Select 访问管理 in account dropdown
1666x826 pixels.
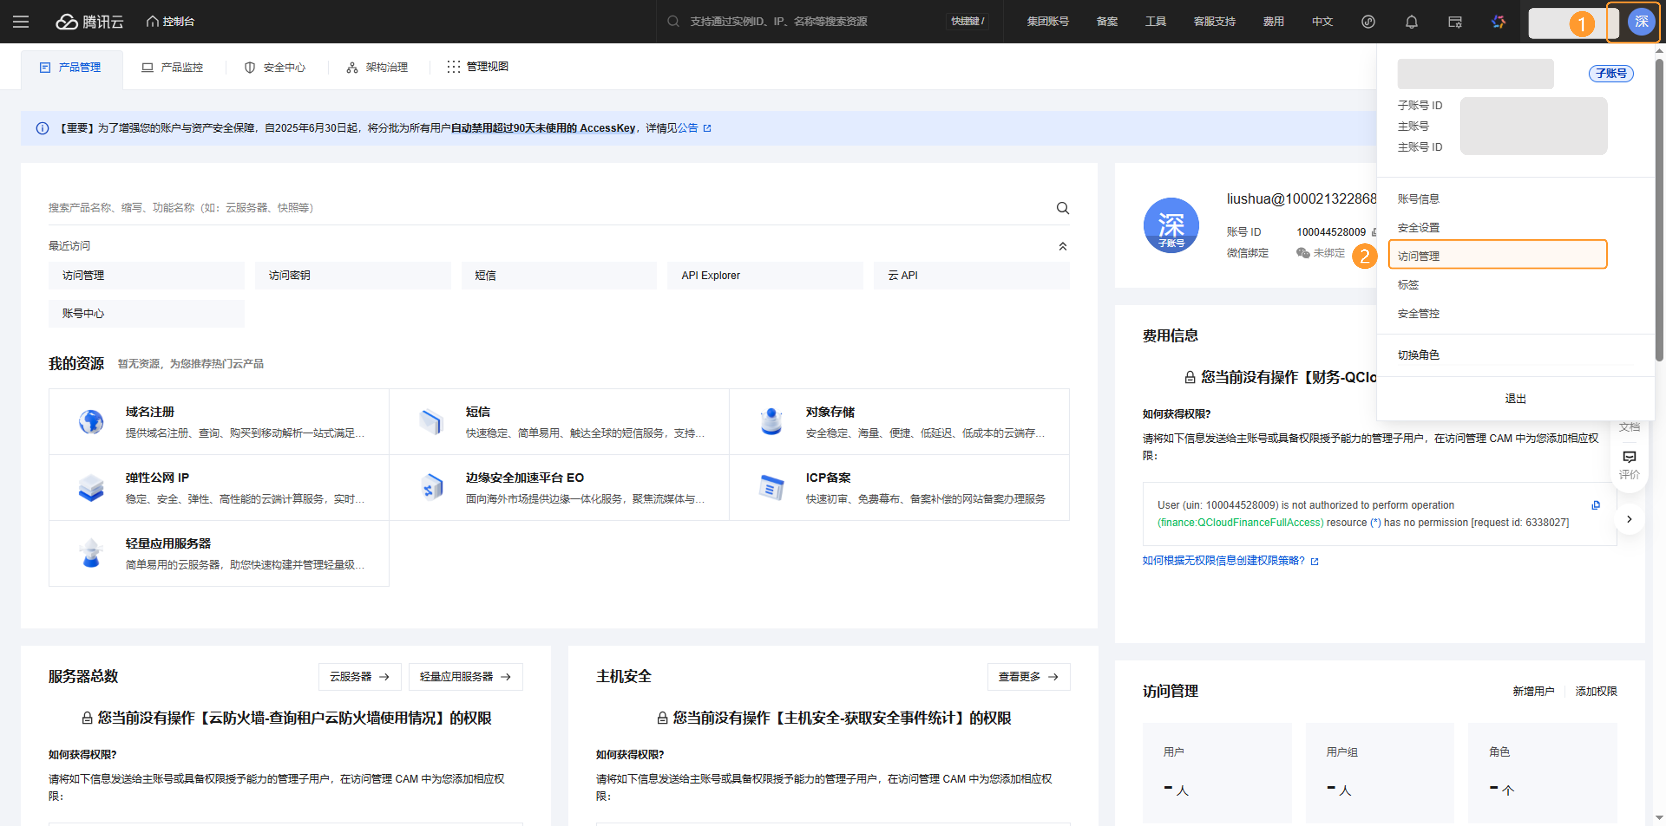1496,255
